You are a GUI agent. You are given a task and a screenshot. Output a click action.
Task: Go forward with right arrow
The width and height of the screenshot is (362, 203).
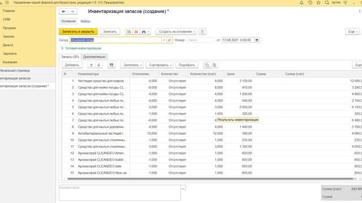(72, 11)
